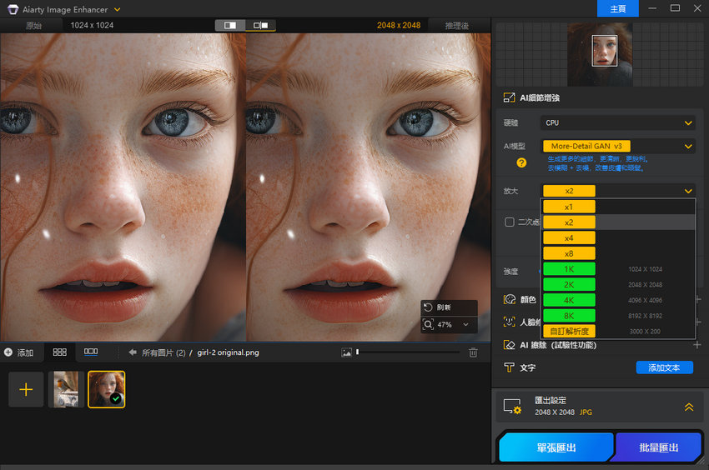Open the 所有圖片 (2) breadcrumb
This screenshot has width=709, height=470.
coord(163,352)
